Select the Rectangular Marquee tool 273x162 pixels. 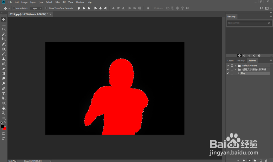[3, 24]
